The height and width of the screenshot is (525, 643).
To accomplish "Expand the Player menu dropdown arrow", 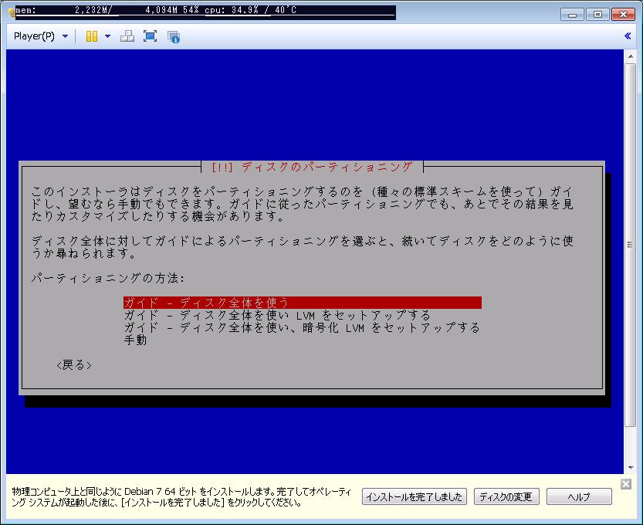I will click(x=65, y=36).
